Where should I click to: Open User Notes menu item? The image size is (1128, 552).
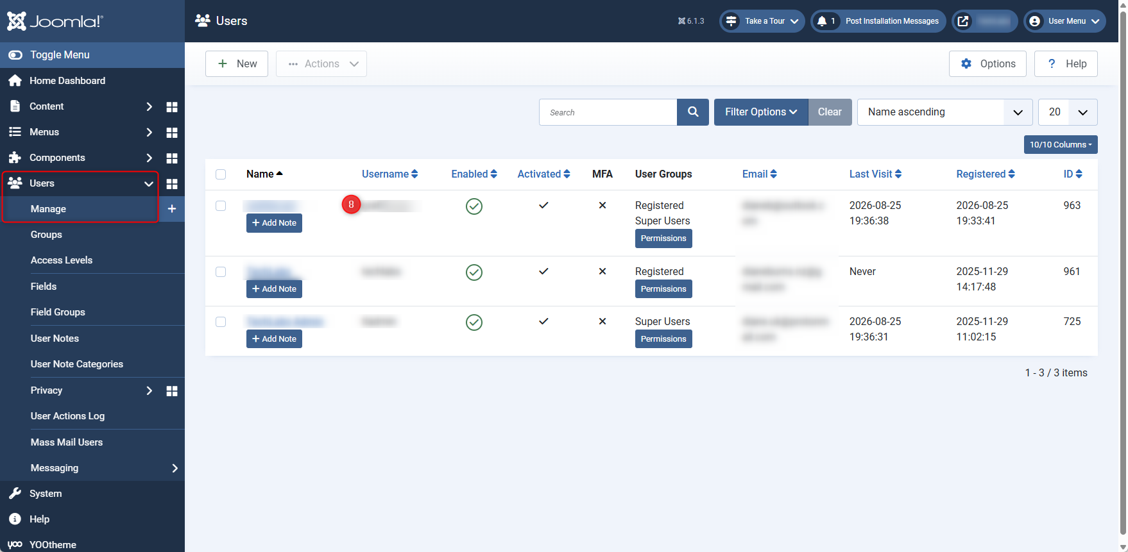pos(55,339)
